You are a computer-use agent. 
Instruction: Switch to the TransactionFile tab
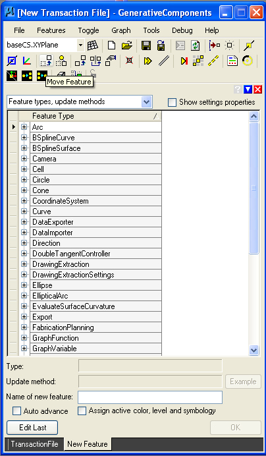pyautogui.click(x=34, y=444)
